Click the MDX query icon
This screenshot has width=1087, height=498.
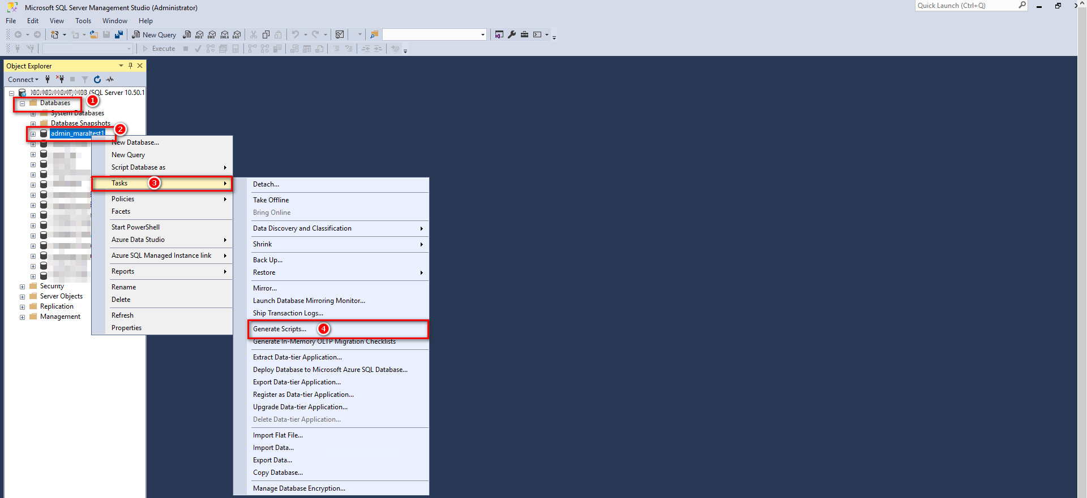pyautogui.click(x=199, y=34)
